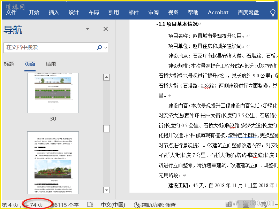This screenshot has height=209, width=279.
Task: Open the 文件 menu
Action: click(11, 13)
